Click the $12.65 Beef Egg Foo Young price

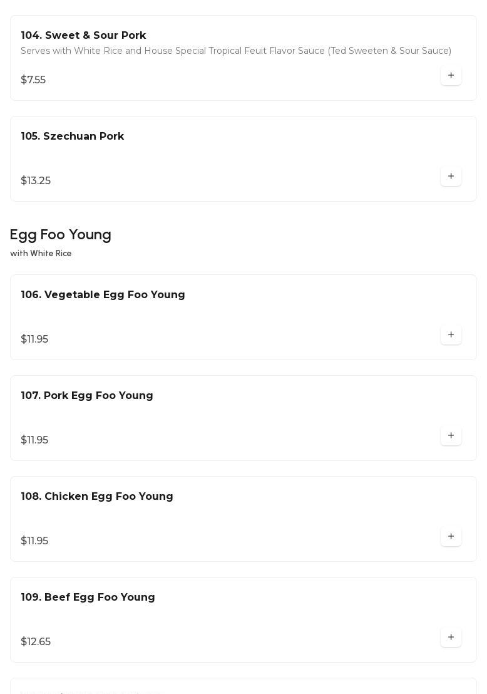(x=36, y=642)
